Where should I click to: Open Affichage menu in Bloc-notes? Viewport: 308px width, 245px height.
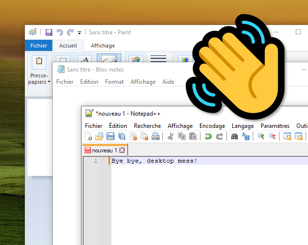tap(143, 82)
